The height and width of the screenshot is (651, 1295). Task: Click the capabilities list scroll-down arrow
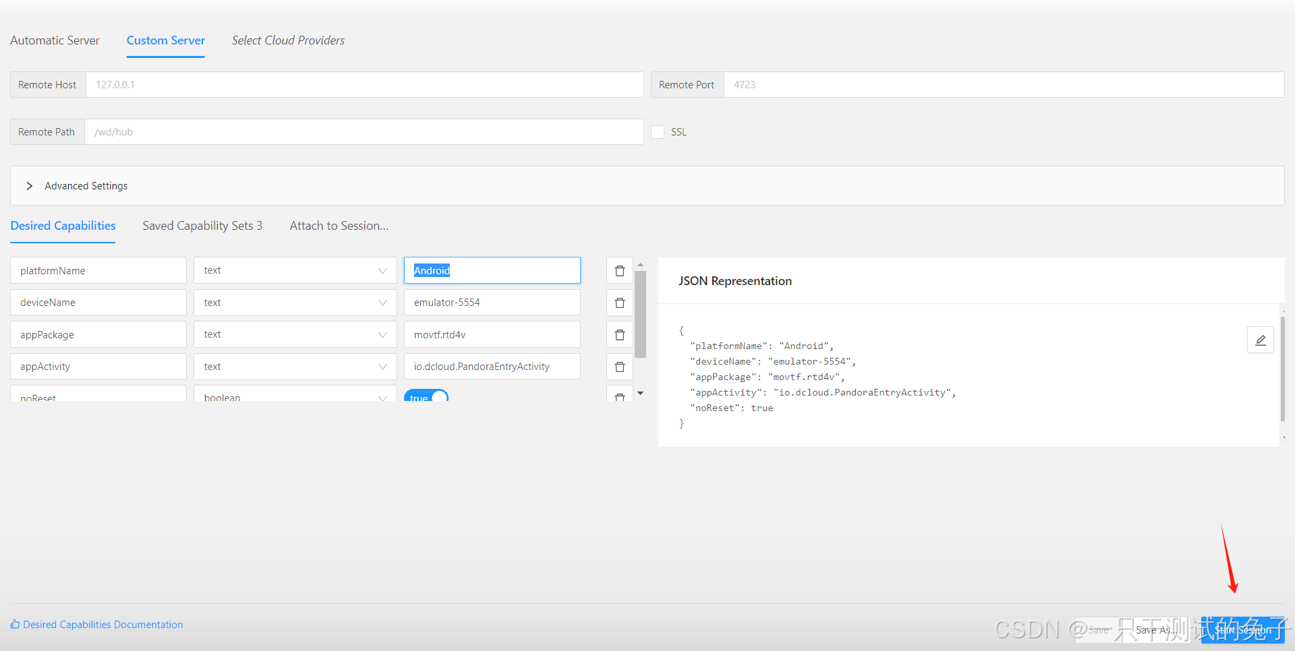(641, 393)
